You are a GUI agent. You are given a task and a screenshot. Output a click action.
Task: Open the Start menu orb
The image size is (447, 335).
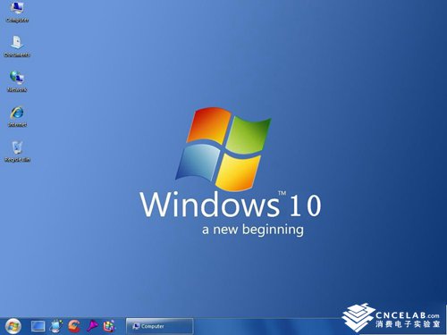pos(13,326)
